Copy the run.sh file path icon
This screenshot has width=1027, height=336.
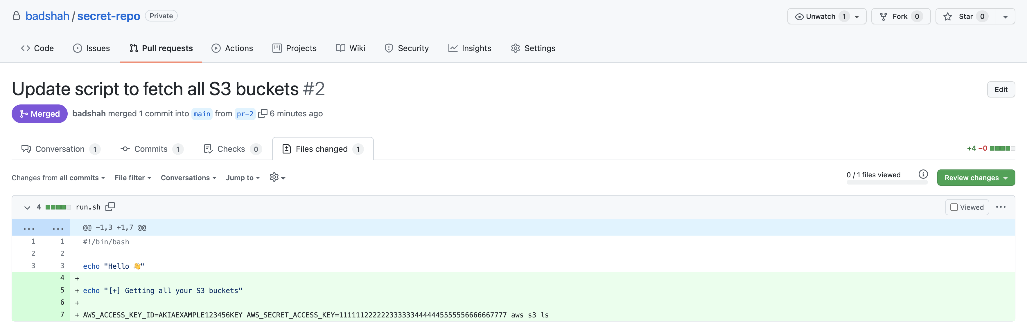tap(110, 207)
